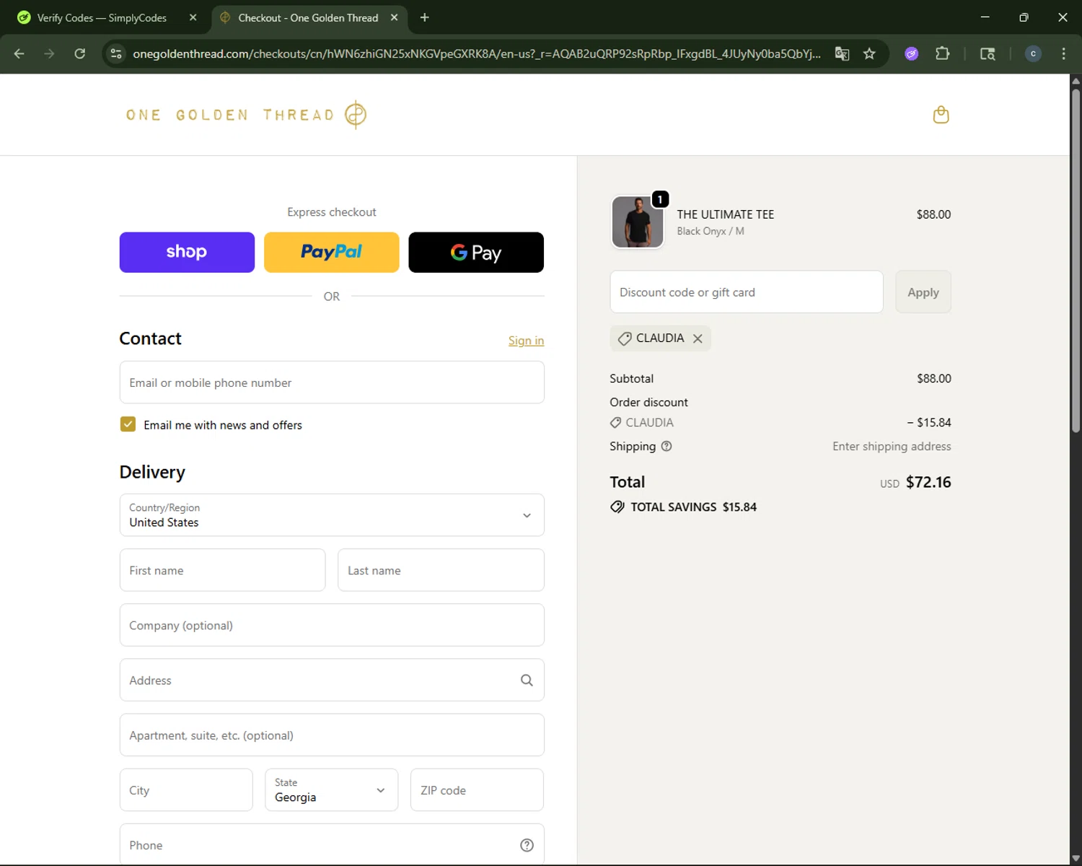This screenshot has height=866, width=1082.
Task: View site information icon in address bar
Action: [116, 53]
